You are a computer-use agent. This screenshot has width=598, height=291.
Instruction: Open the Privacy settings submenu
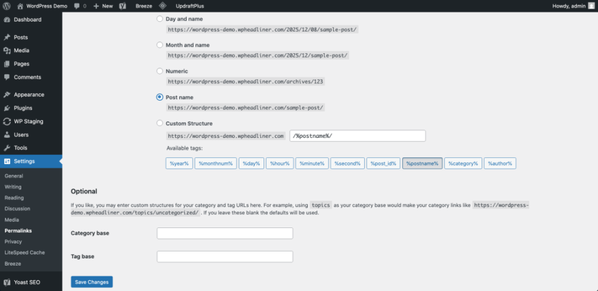13,241
